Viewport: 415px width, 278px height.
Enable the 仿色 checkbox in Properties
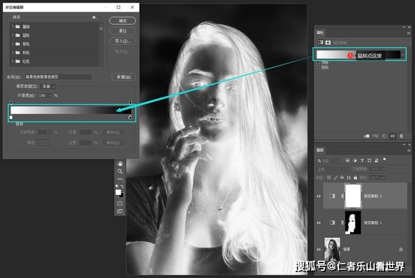(x=318, y=63)
